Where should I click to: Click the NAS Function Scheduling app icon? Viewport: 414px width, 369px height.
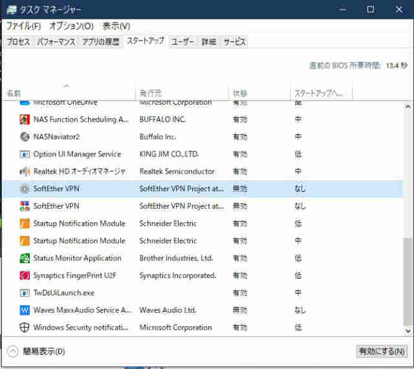tap(25, 120)
